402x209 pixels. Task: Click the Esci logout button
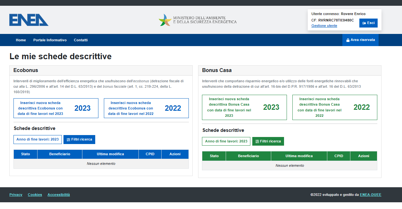[x=368, y=23]
